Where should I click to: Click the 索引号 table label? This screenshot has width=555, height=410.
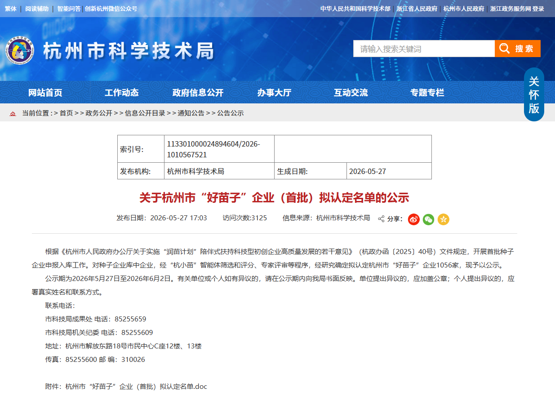pos(132,149)
